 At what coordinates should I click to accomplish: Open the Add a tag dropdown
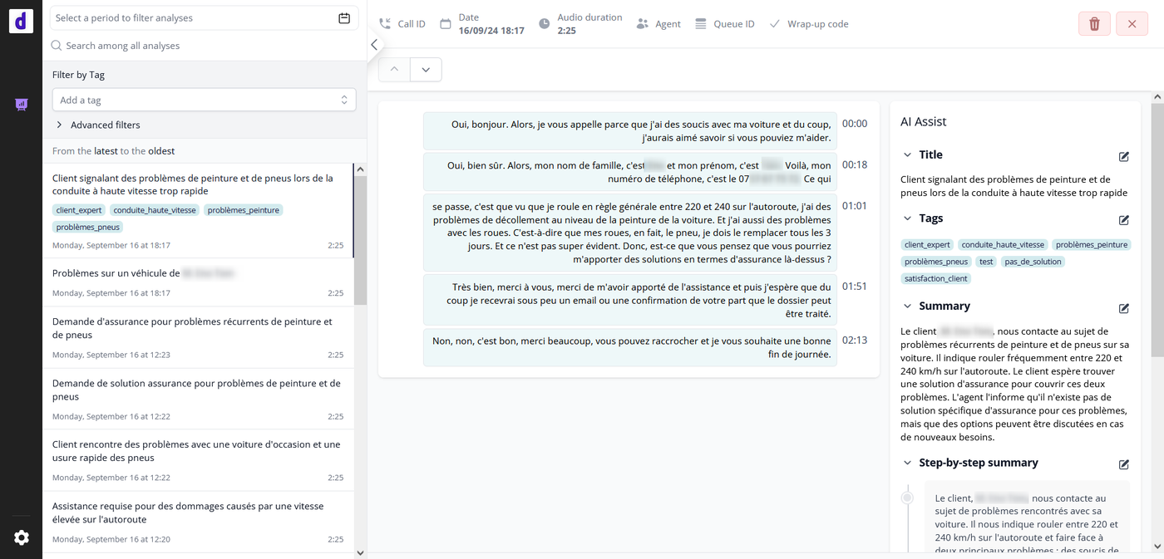[204, 100]
